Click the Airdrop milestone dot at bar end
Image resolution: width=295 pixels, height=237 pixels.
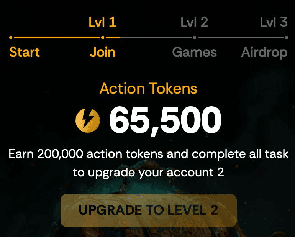(x=286, y=38)
